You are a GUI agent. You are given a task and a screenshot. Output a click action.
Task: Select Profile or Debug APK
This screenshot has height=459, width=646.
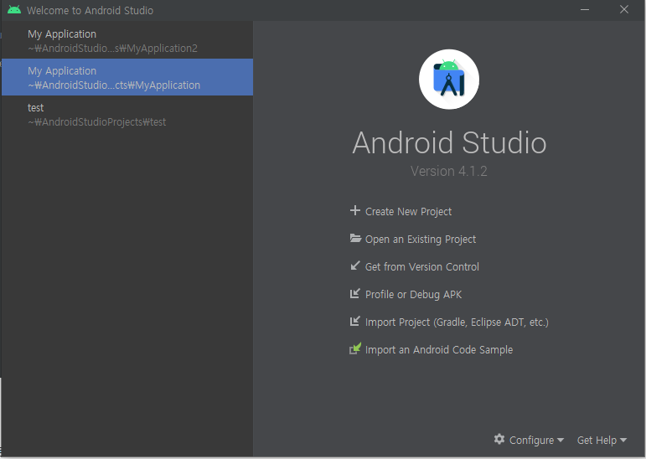pyautogui.click(x=413, y=294)
